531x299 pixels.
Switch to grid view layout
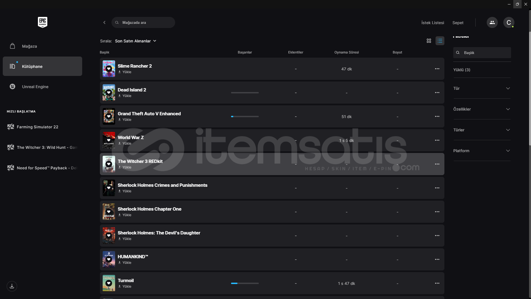pos(429,41)
